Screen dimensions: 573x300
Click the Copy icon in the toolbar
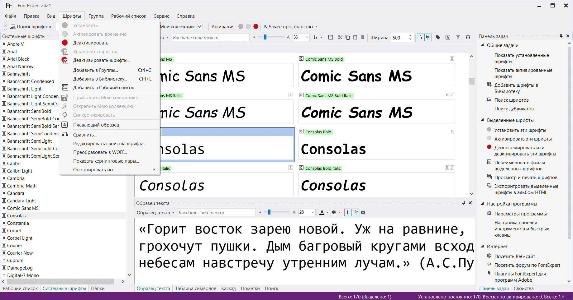[x=347, y=37]
